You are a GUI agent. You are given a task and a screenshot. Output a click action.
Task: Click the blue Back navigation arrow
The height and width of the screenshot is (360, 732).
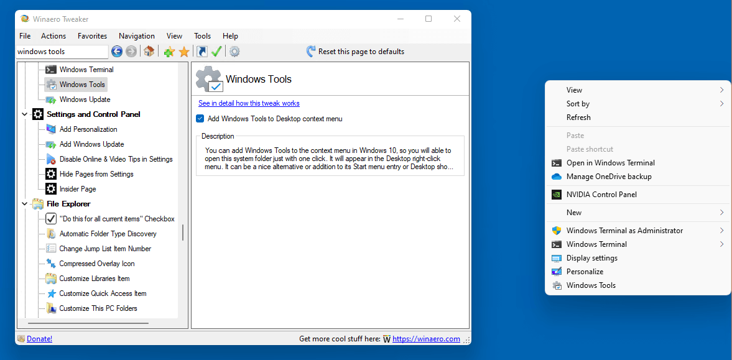(x=117, y=52)
